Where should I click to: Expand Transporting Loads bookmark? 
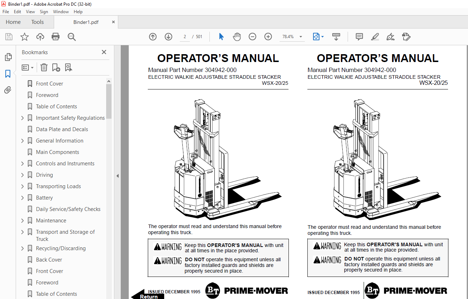[x=22, y=186]
